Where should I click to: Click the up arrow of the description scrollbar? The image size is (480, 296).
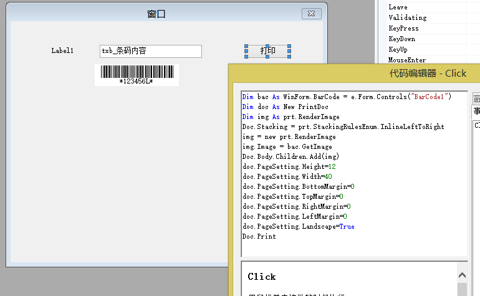click(x=462, y=275)
